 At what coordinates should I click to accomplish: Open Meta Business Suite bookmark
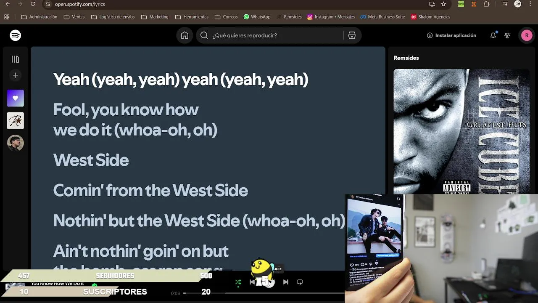click(x=382, y=17)
